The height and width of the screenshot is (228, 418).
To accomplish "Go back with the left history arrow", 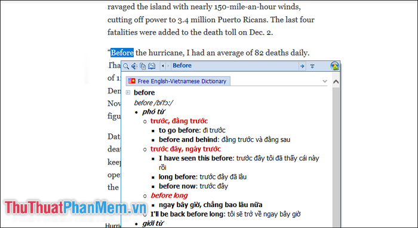I will click(163, 66).
